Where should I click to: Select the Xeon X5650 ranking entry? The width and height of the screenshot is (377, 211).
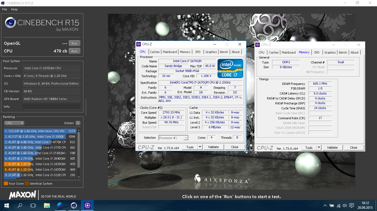click(40, 131)
